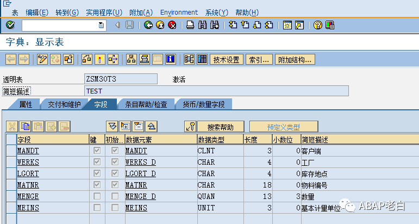Click the yellow Exit up-arrow icon
The height and width of the screenshot is (224, 419).
point(160,25)
